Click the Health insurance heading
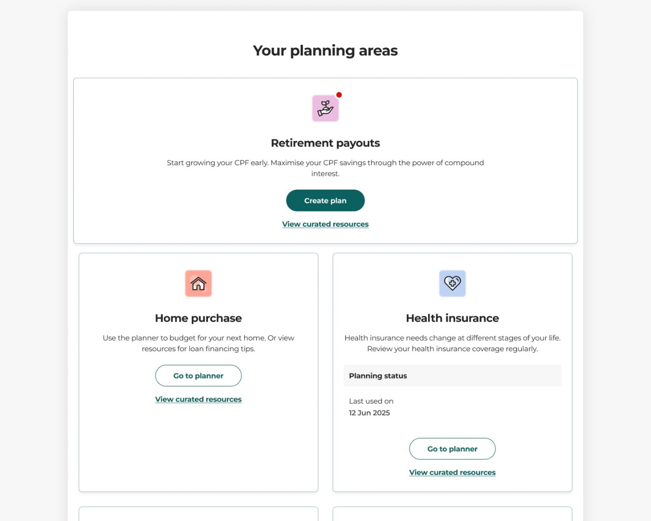651x521 pixels. click(453, 318)
